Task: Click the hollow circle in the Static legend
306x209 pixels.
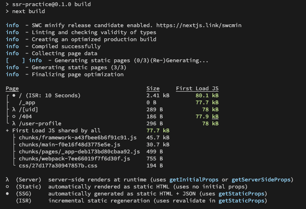Action: pos(7,187)
